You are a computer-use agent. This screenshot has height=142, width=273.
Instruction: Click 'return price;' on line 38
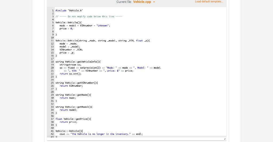tap(68, 122)
